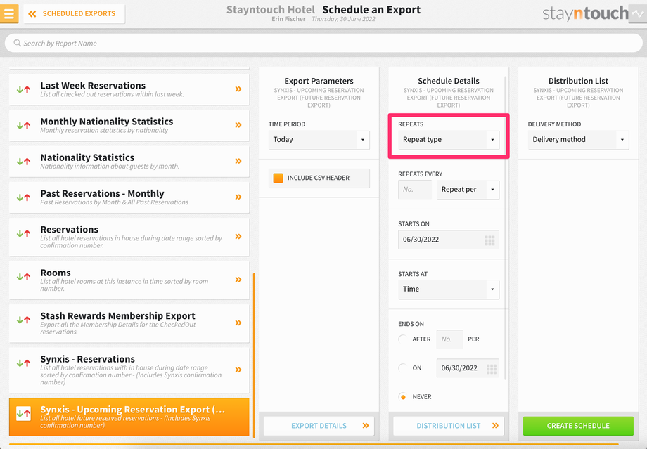Select the Ends On After radio button
647x449 pixels.
coord(403,339)
